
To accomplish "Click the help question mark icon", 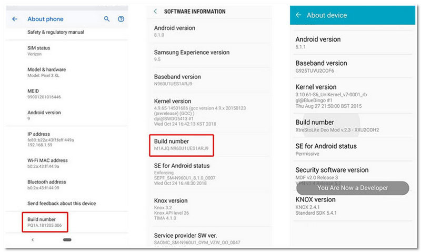I will coord(121,19).
